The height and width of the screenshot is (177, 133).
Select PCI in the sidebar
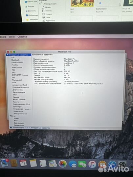point(13,70)
